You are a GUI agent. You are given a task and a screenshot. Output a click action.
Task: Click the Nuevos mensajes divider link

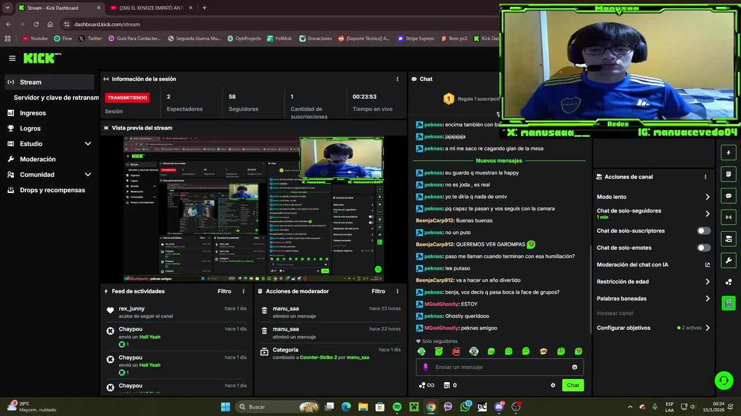coord(499,161)
